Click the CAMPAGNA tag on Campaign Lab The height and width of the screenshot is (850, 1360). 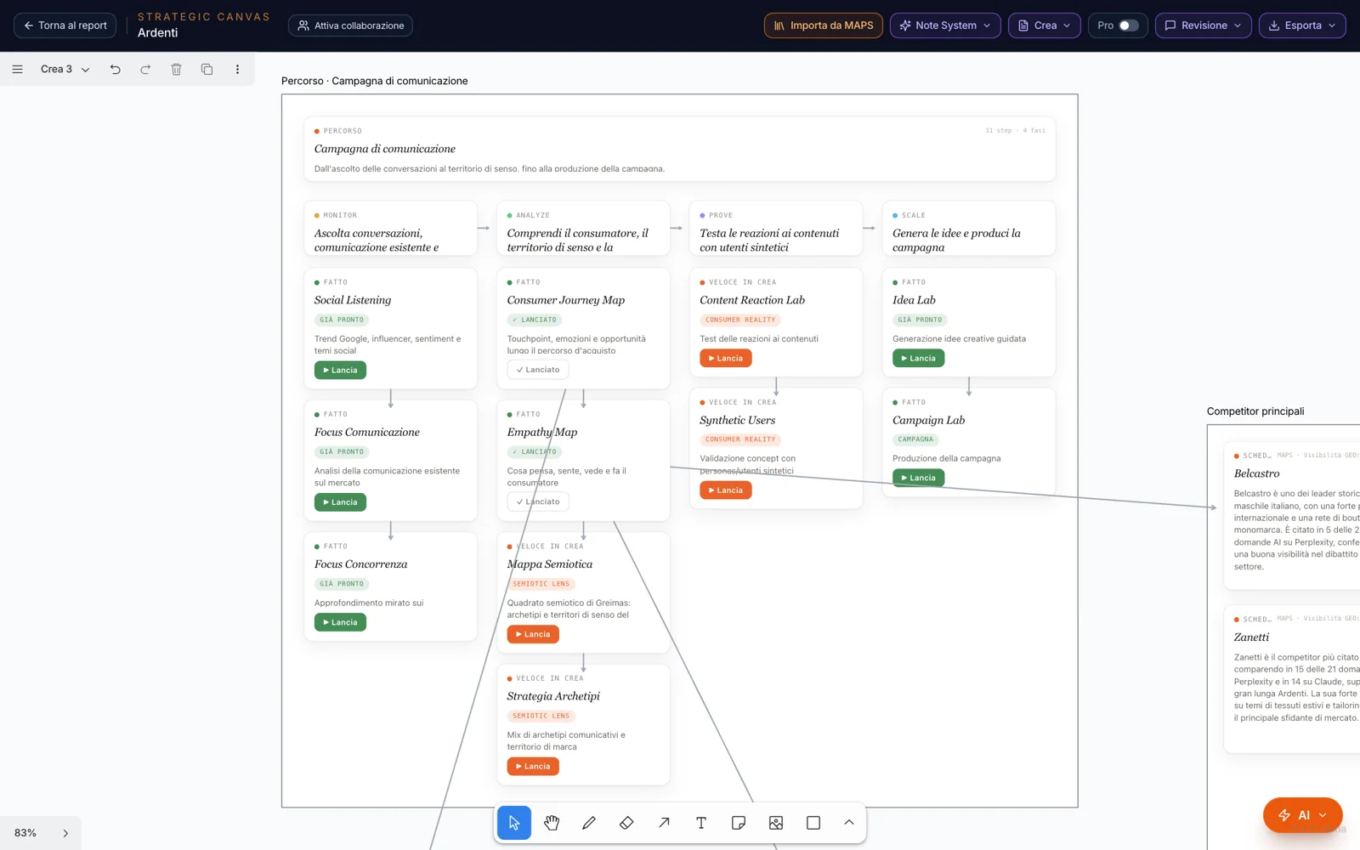[915, 439]
